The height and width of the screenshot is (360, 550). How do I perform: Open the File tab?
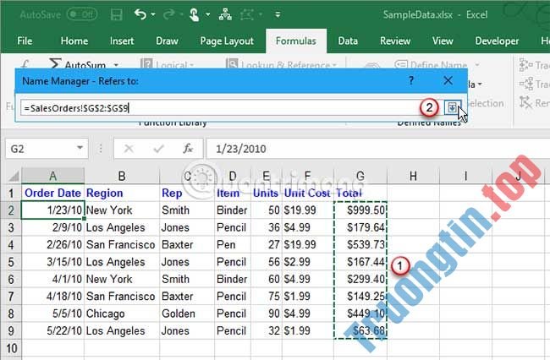[25, 41]
